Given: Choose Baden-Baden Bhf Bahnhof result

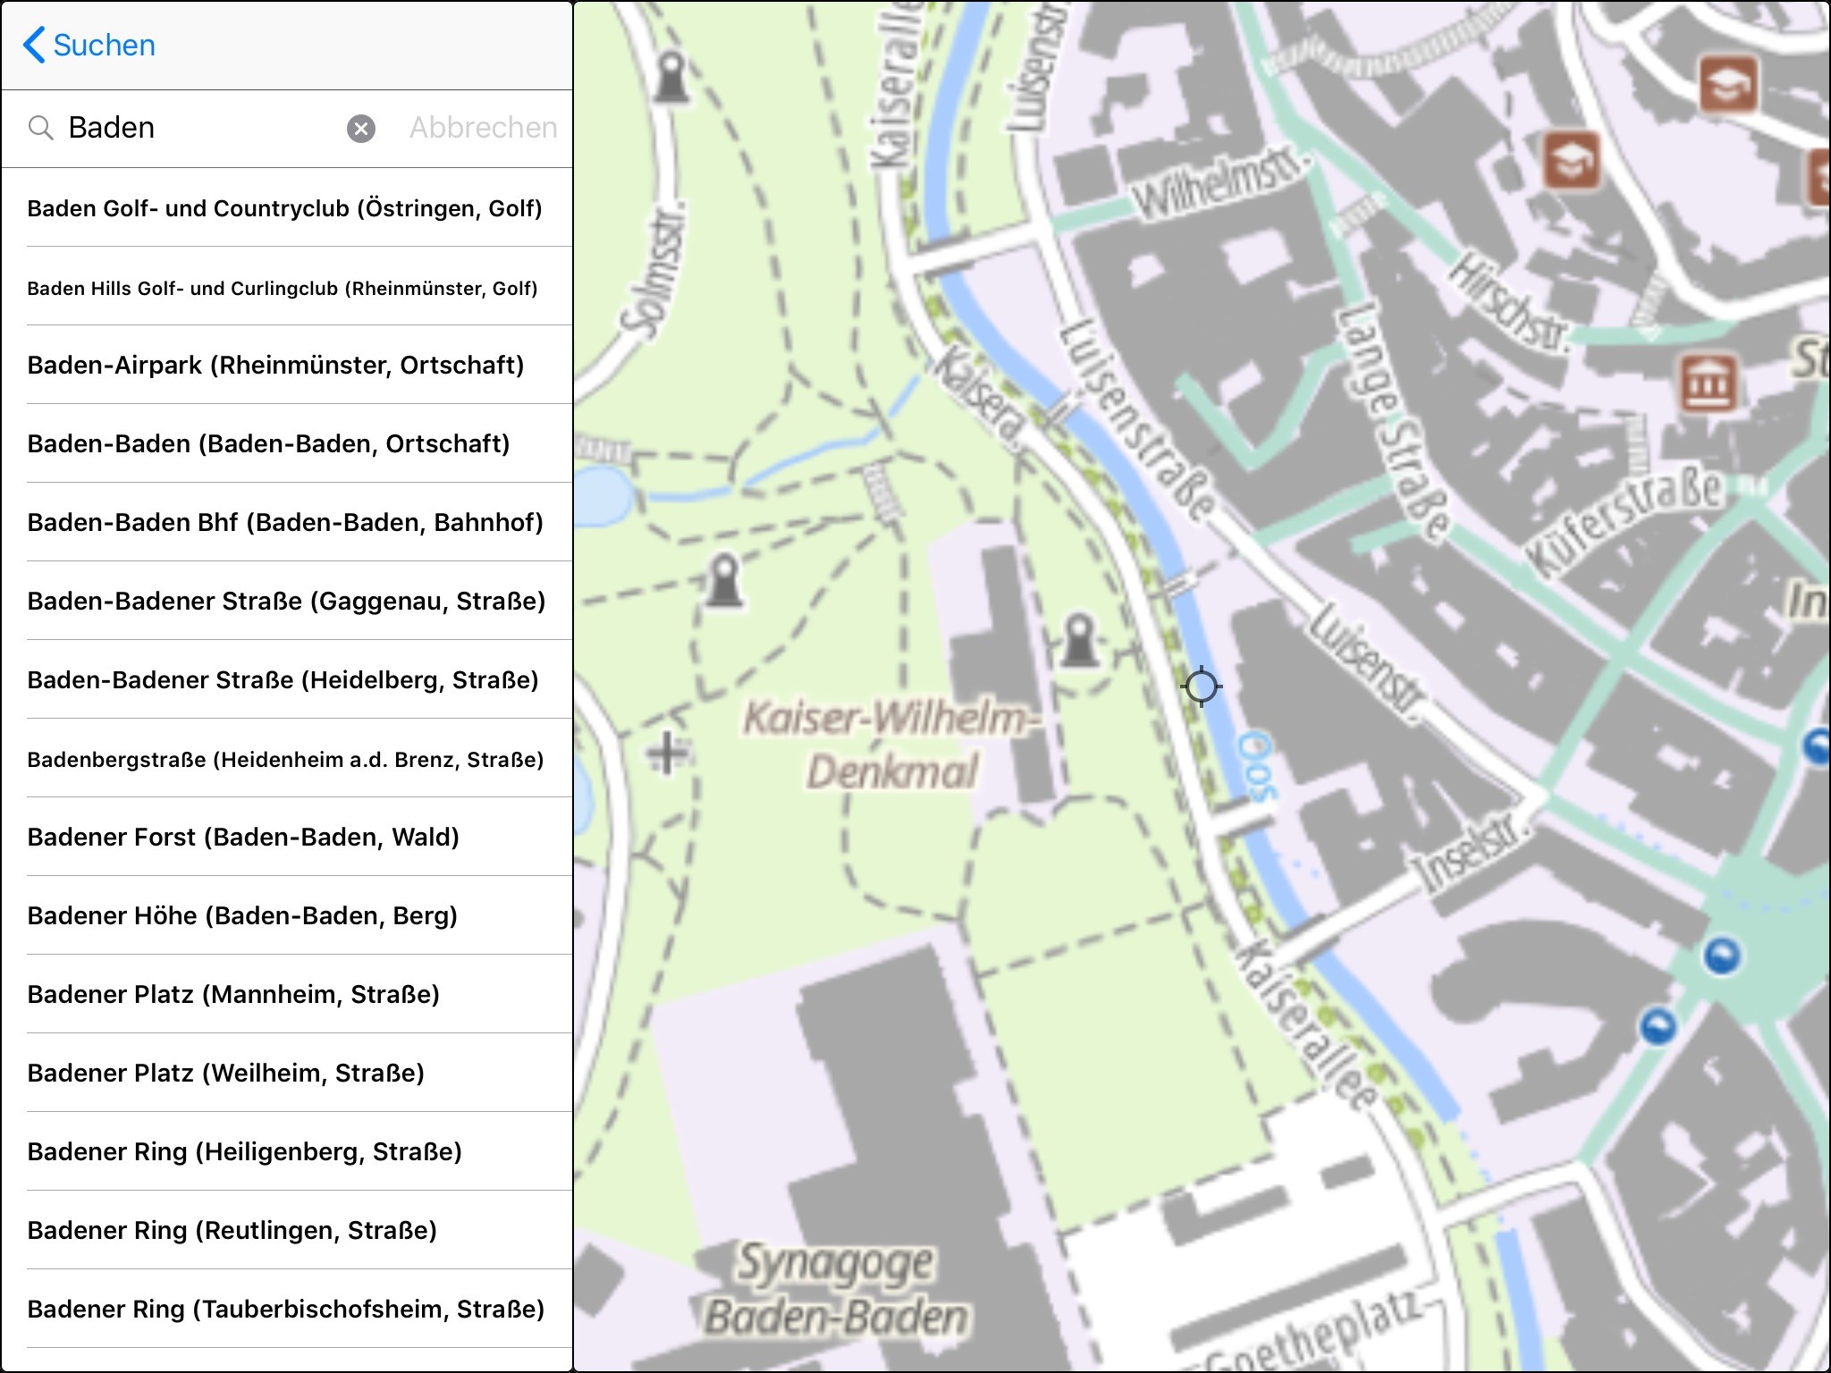Looking at the screenshot, I should coord(286,522).
